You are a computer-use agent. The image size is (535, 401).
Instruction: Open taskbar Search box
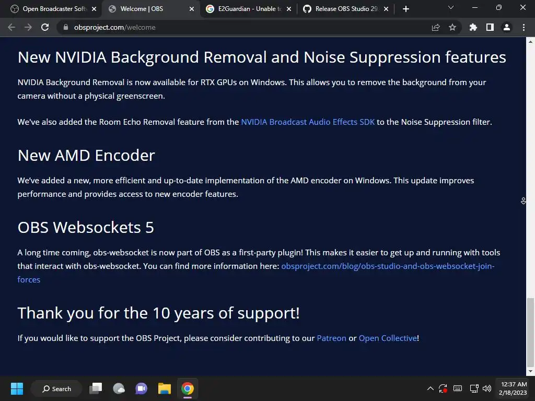(x=56, y=388)
